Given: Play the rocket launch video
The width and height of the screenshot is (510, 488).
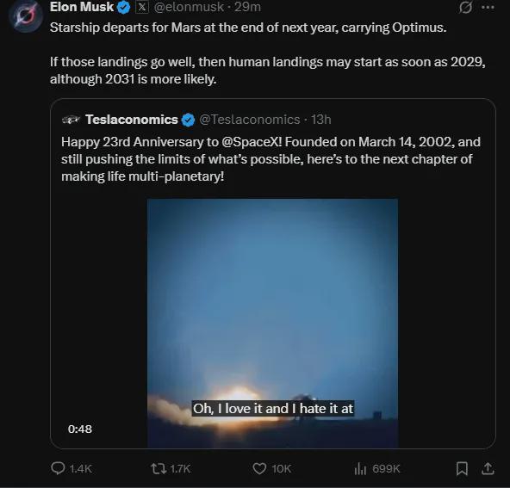Looking at the screenshot, I should tap(272, 324).
